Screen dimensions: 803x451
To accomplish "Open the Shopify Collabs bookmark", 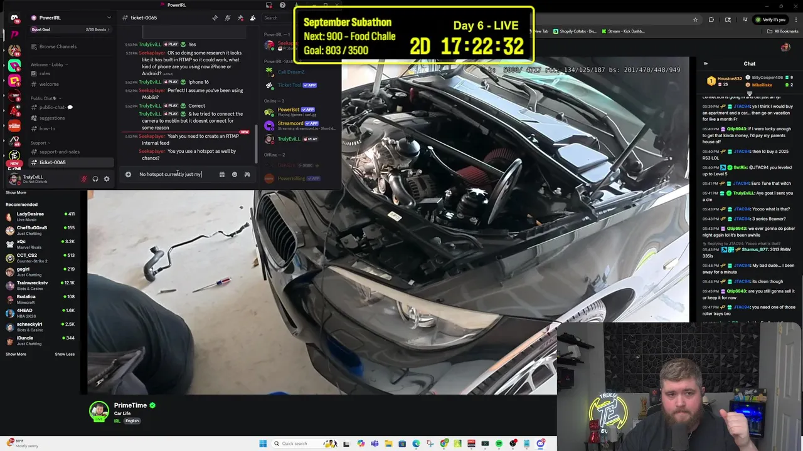I will pos(574,31).
